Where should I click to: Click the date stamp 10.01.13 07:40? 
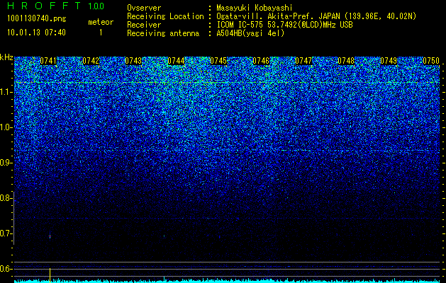[36, 33]
